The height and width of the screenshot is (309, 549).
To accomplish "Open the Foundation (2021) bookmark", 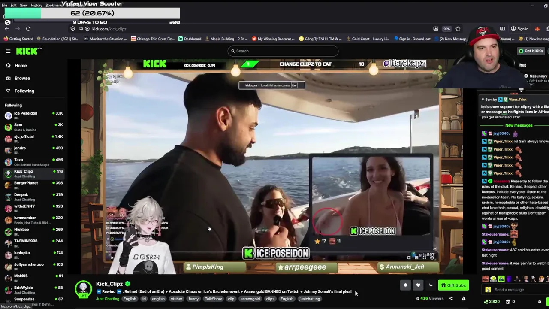I will click(57, 39).
